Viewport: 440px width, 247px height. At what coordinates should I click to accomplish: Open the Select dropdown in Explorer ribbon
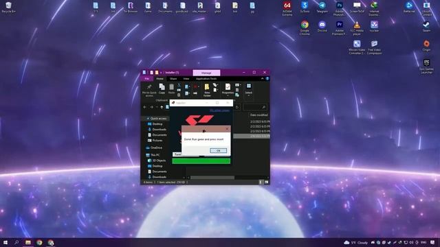(x=249, y=89)
